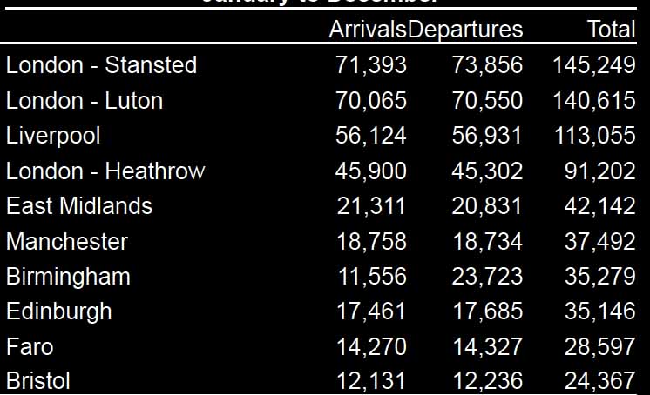Select Faro total value 28,597
This screenshot has height=395, width=650.
[x=599, y=347]
